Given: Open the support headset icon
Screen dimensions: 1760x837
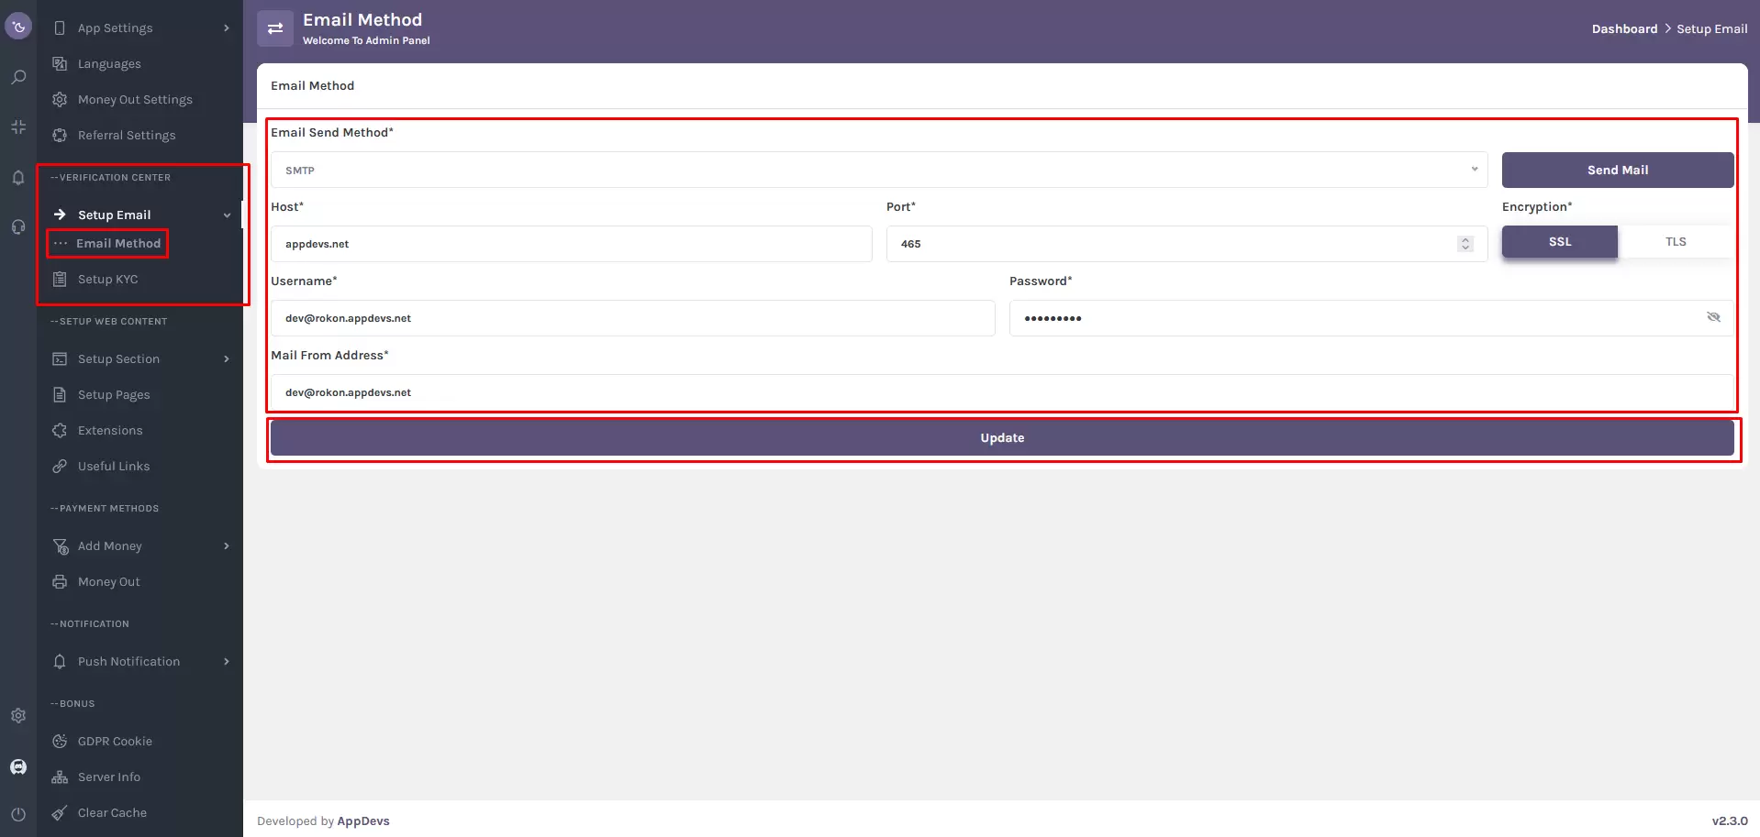Looking at the screenshot, I should click(x=18, y=226).
